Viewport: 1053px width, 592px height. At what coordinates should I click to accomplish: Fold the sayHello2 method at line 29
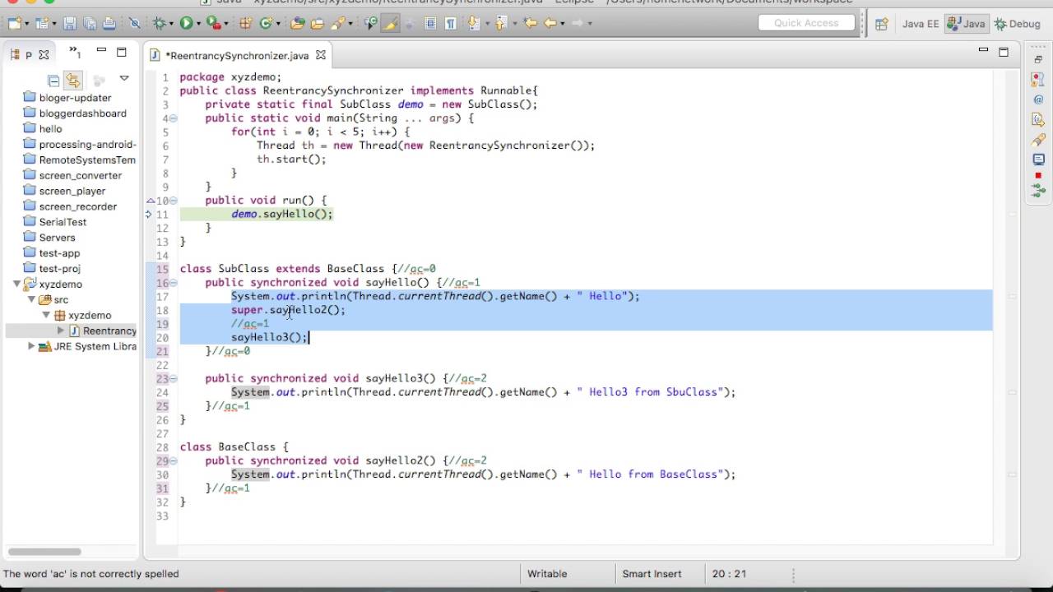tap(173, 461)
